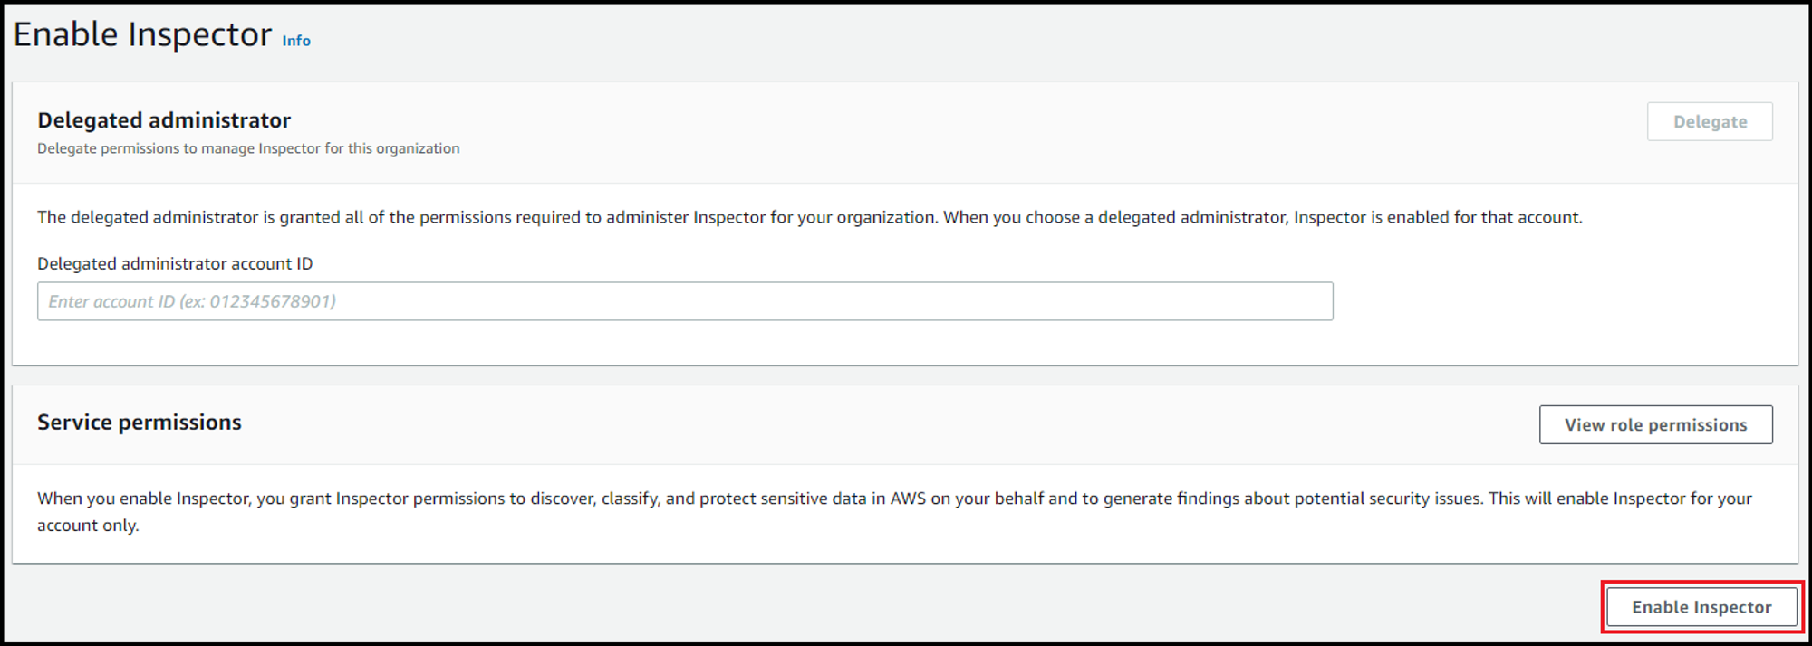This screenshot has height=646, width=1812.
Task: Click the Enable Inspector button
Action: point(1701,607)
